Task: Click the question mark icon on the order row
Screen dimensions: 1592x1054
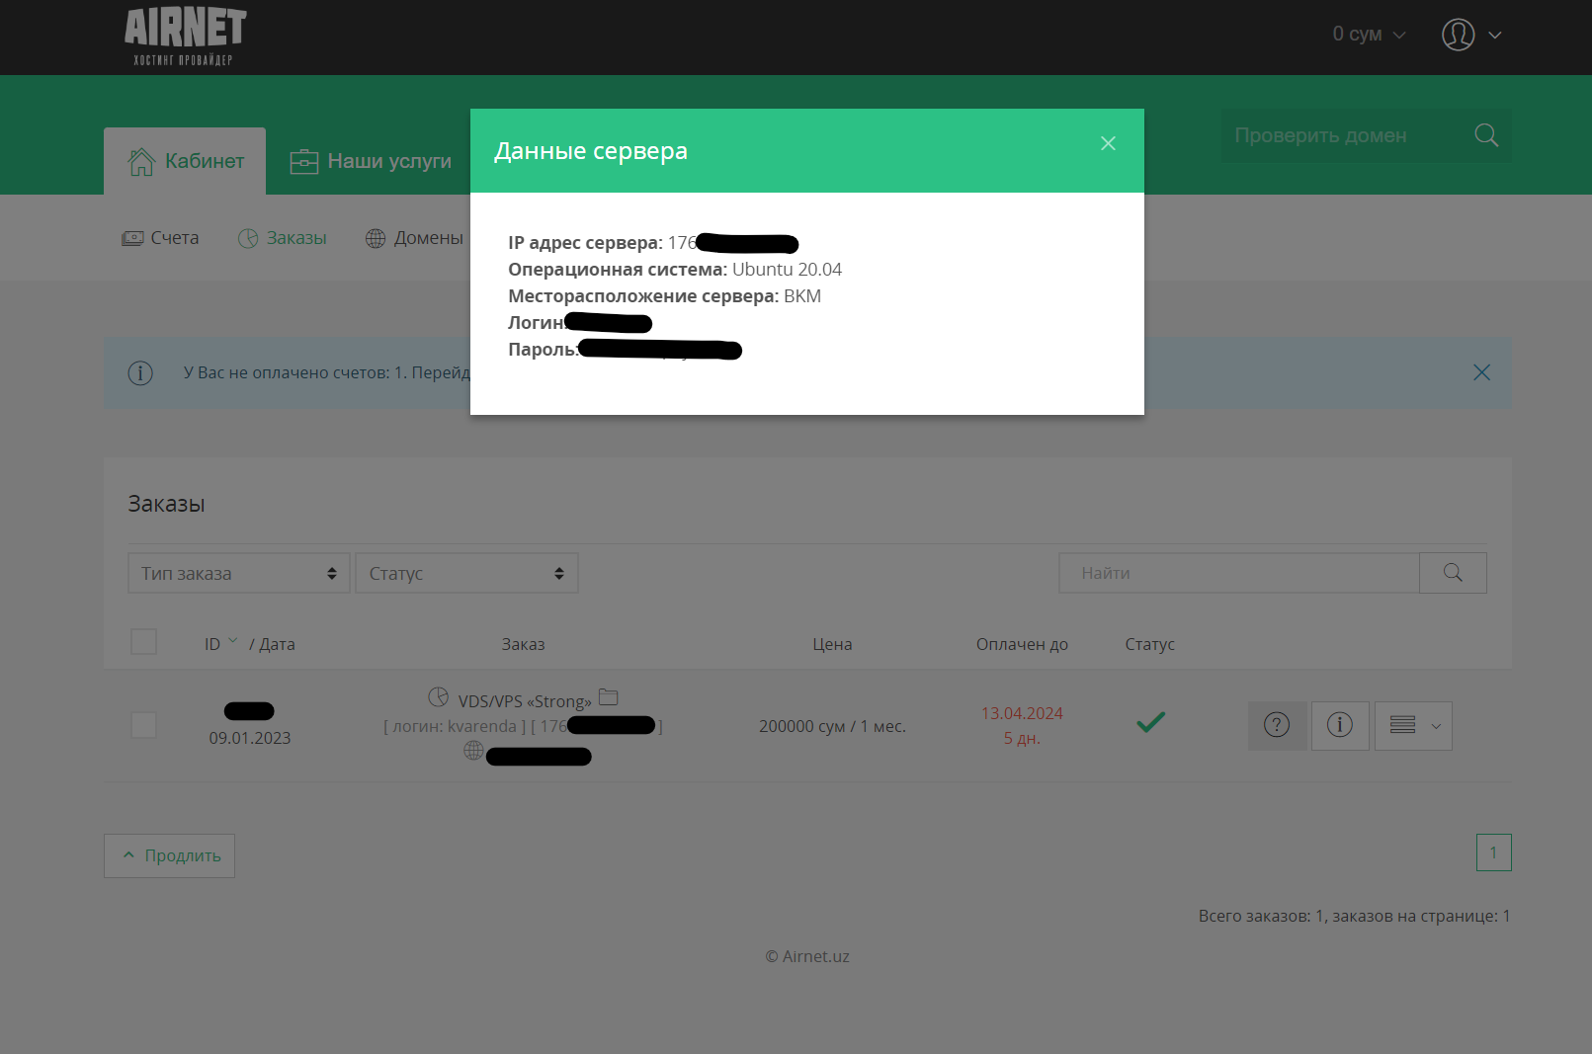Action: click(1277, 725)
